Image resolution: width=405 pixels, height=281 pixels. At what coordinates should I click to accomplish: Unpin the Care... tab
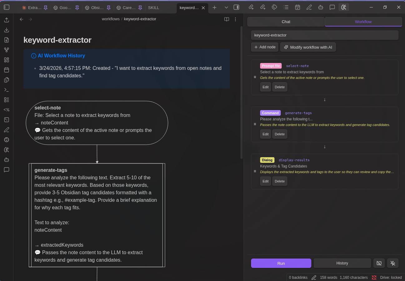140,7
